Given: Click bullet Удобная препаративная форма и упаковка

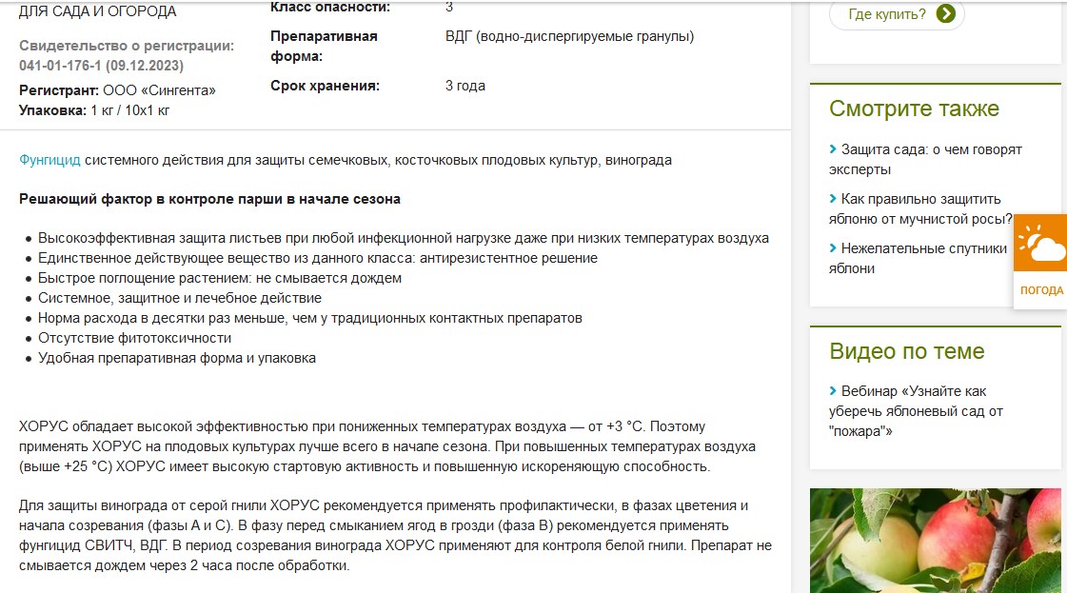Looking at the screenshot, I should point(177,358).
